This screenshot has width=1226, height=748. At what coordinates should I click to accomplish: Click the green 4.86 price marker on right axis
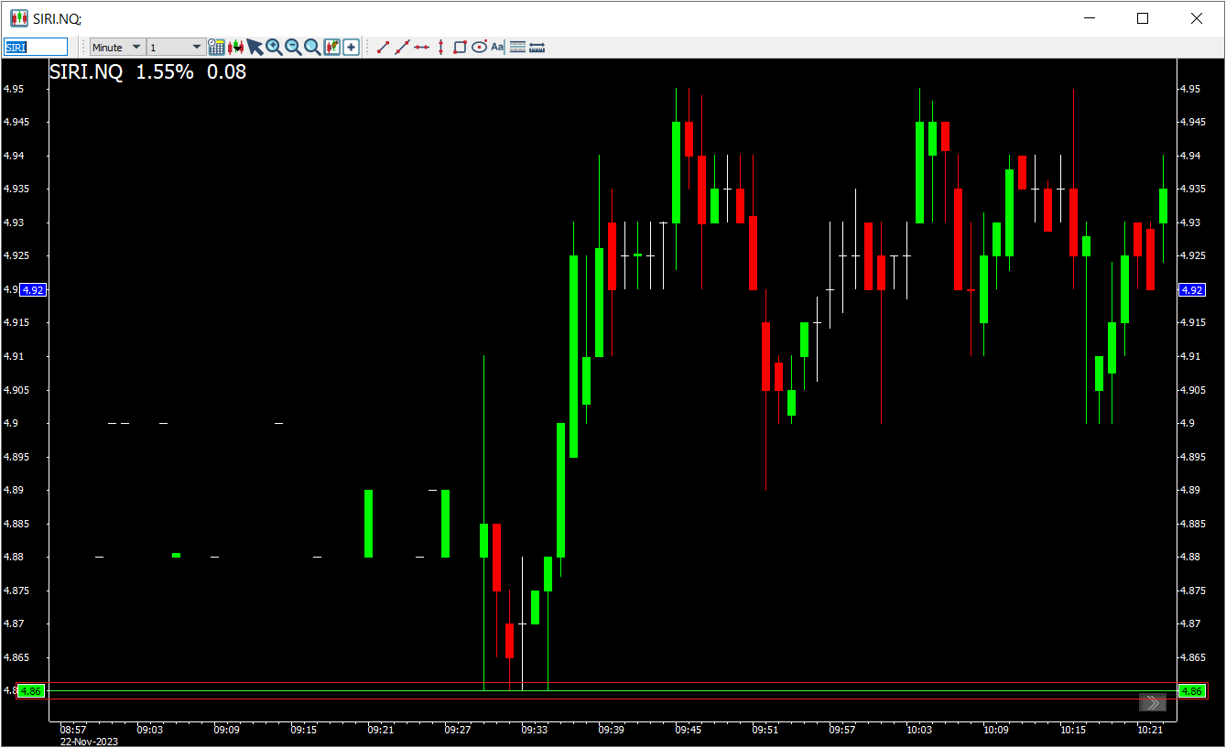(1191, 691)
